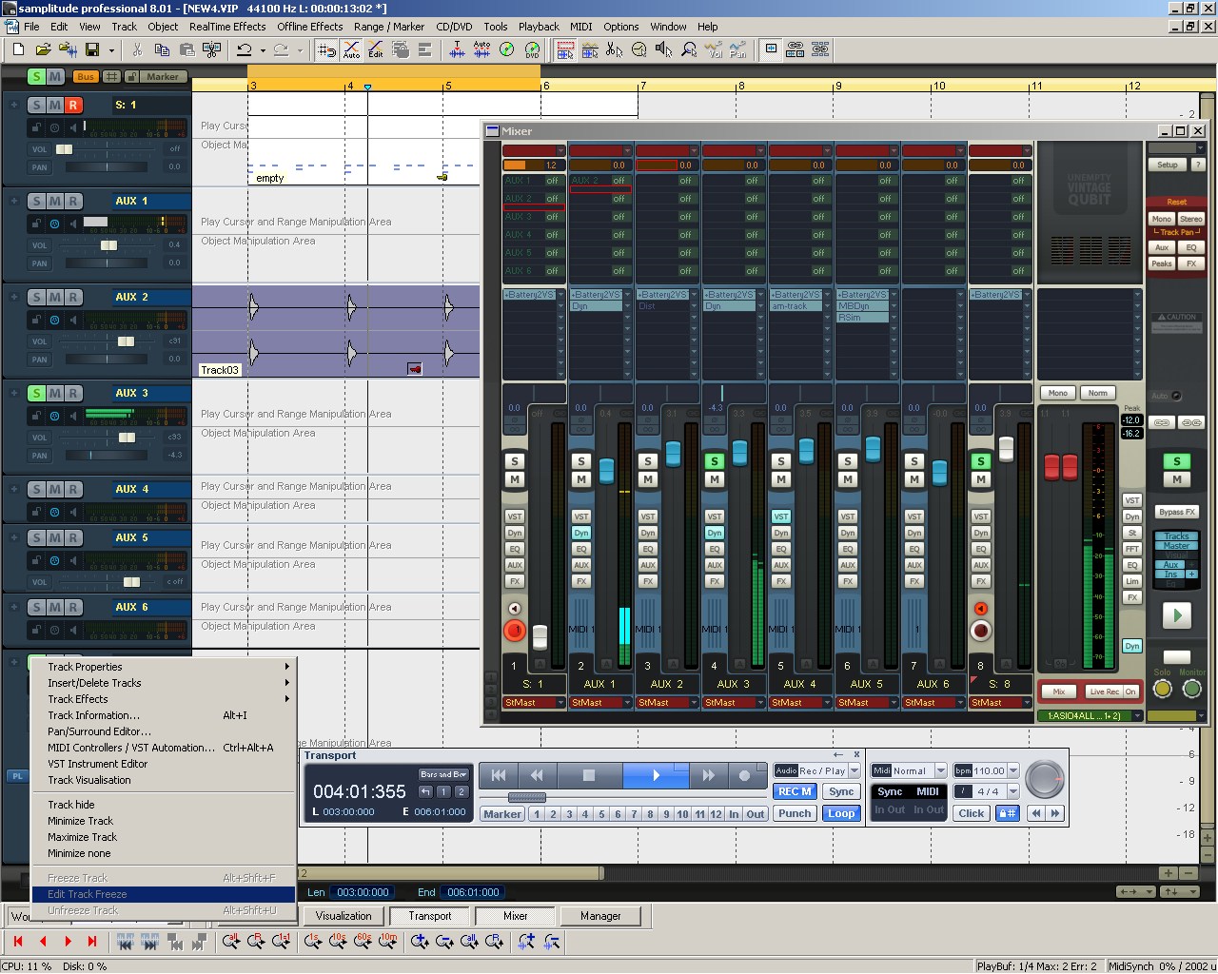Click the DVD burn toolbar icon
The width and height of the screenshot is (1218, 974).
pyautogui.click(x=532, y=49)
